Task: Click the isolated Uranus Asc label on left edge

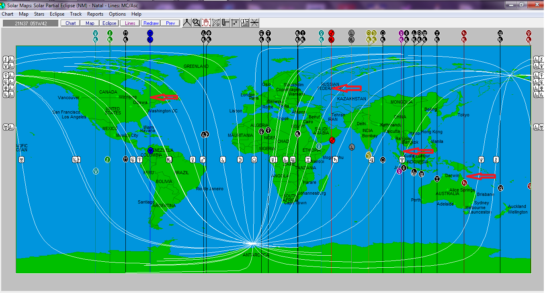Action: 8,127
